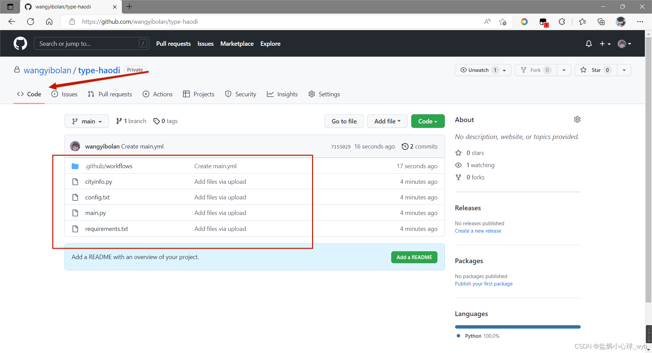The height and width of the screenshot is (353, 652).
Task: Open the type-haodi repository name link
Action: pos(99,70)
